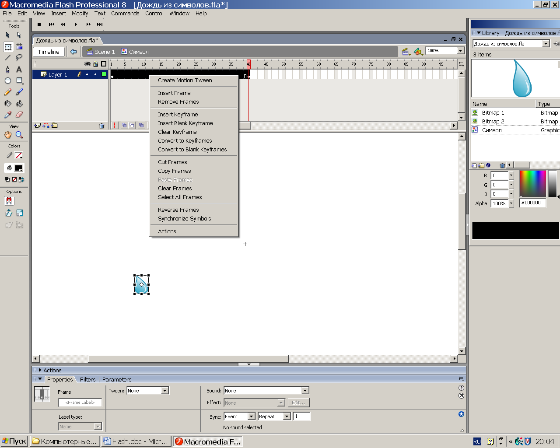
Task: Open the Sync Event dropdown
Action: 252,416
